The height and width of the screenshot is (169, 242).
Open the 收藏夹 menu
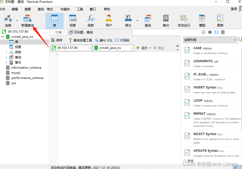click(65, 9)
